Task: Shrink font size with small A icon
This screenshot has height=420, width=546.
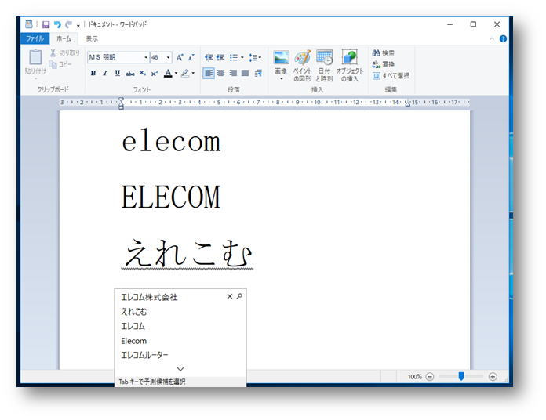Action: (x=191, y=57)
